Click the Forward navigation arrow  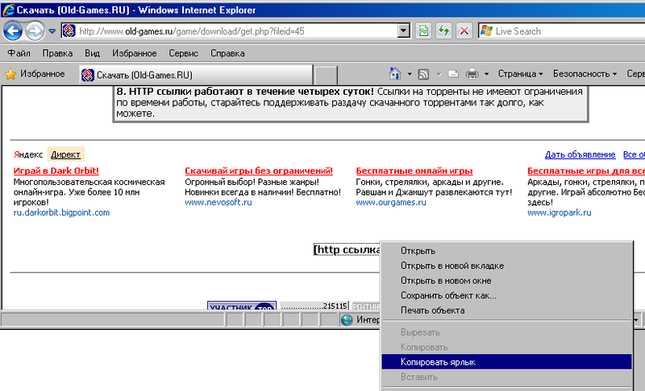pyautogui.click(x=35, y=31)
